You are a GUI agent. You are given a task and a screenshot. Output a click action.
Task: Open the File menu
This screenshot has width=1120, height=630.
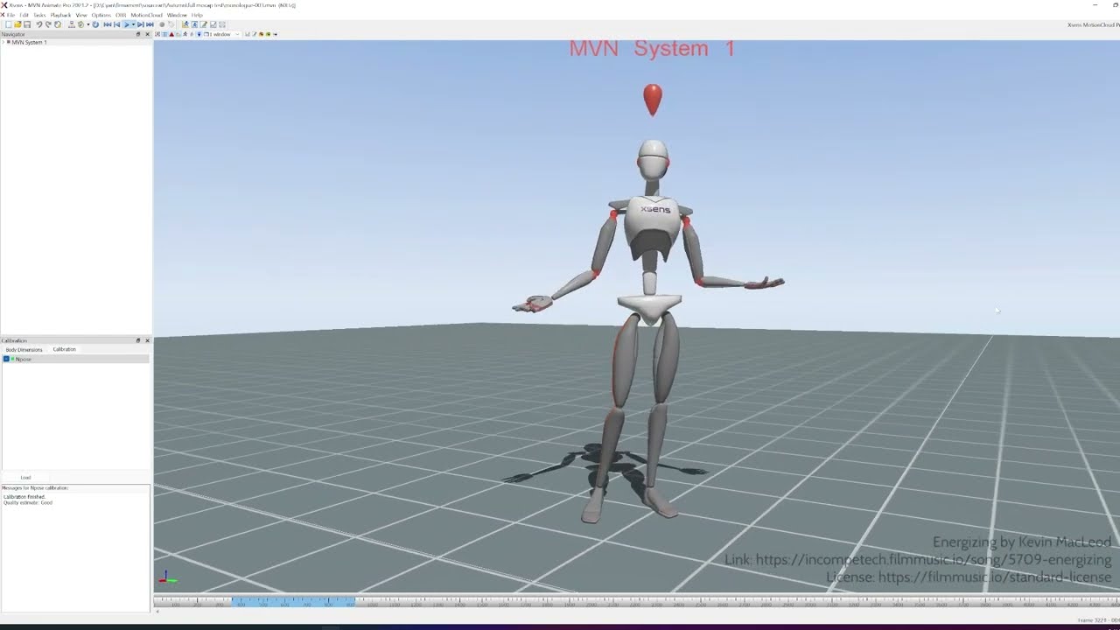point(10,15)
